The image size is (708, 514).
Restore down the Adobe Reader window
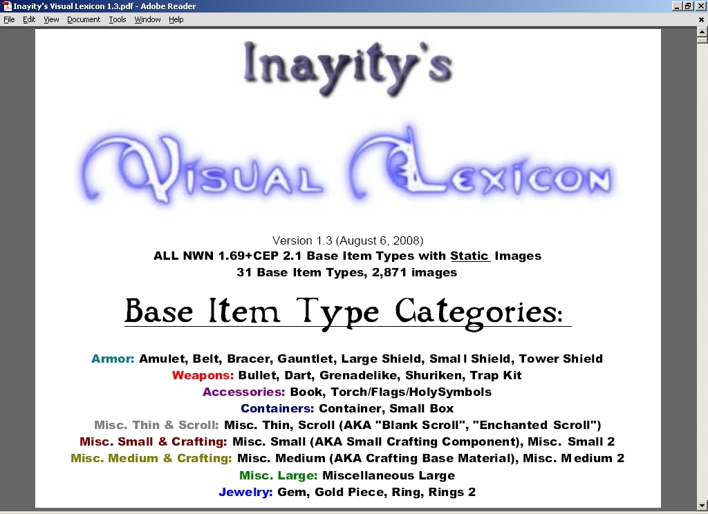point(688,6)
